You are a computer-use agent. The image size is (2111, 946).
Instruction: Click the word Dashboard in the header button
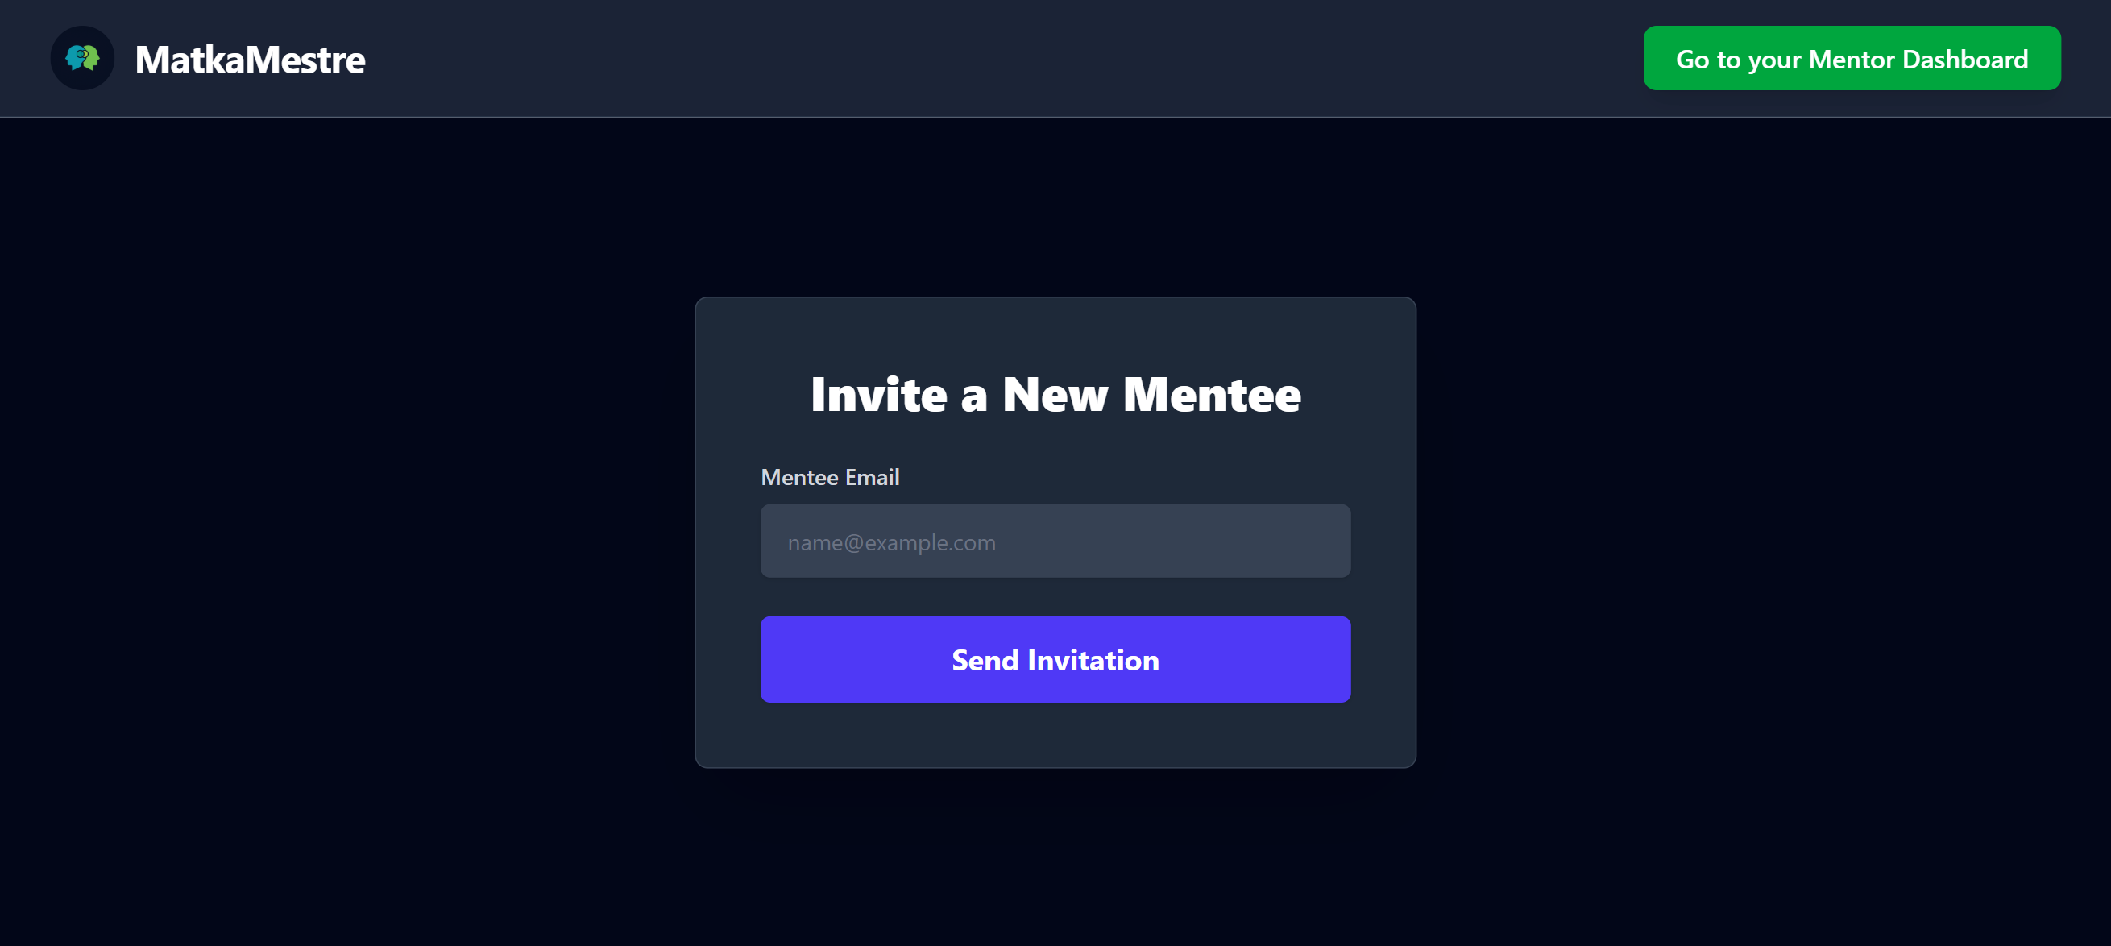click(x=1964, y=59)
